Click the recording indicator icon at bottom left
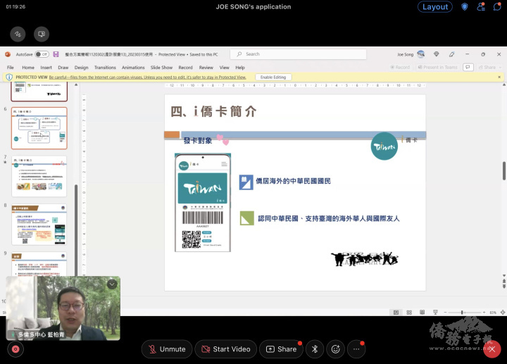Image resolution: width=507 pixels, height=364 pixels. click(15, 349)
